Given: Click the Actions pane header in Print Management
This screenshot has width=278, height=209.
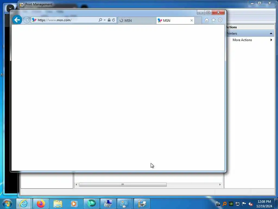Looking at the screenshot, I should (250, 27).
